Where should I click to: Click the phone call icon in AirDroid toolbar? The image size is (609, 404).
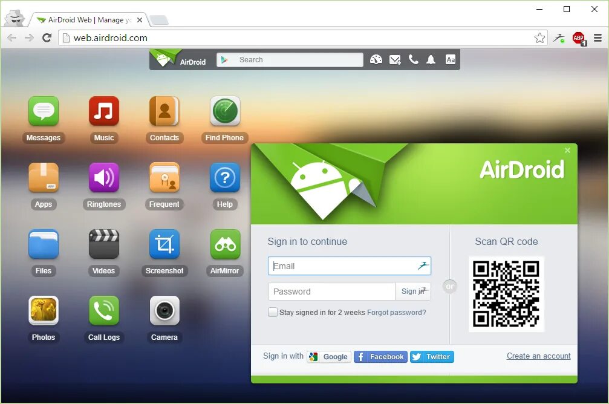(x=414, y=59)
